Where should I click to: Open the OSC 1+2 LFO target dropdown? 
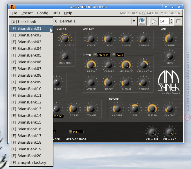pyautogui.click(x=58, y=116)
